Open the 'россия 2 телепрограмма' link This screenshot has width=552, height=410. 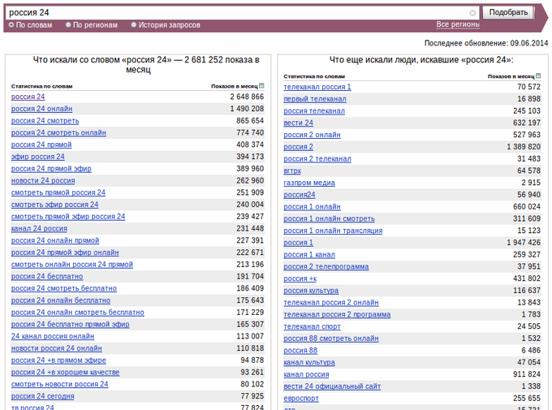coord(326,266)
